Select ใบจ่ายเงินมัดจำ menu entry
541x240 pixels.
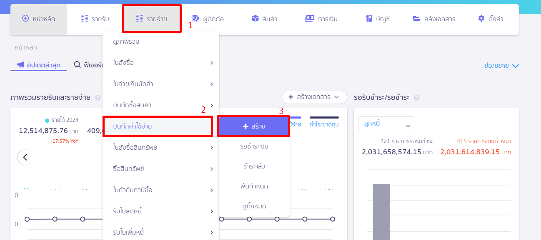(x=161, y=84)
